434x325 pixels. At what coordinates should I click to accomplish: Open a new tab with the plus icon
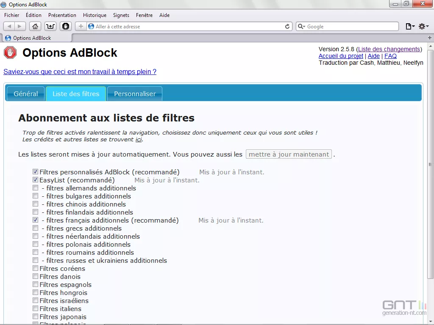coord(430,38)
